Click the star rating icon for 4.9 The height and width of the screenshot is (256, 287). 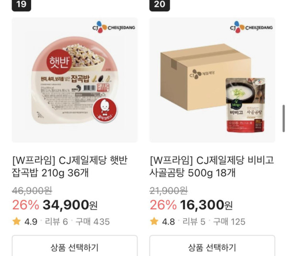(x=16, y=221)
